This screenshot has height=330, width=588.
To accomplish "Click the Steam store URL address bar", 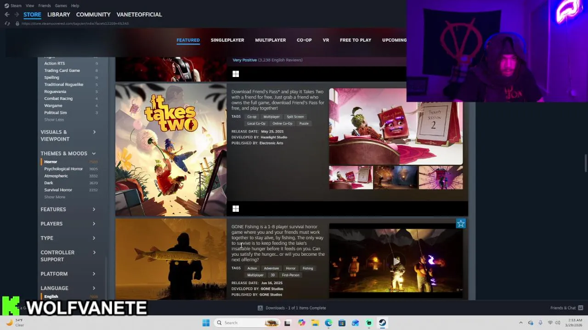I will [75, 23].
